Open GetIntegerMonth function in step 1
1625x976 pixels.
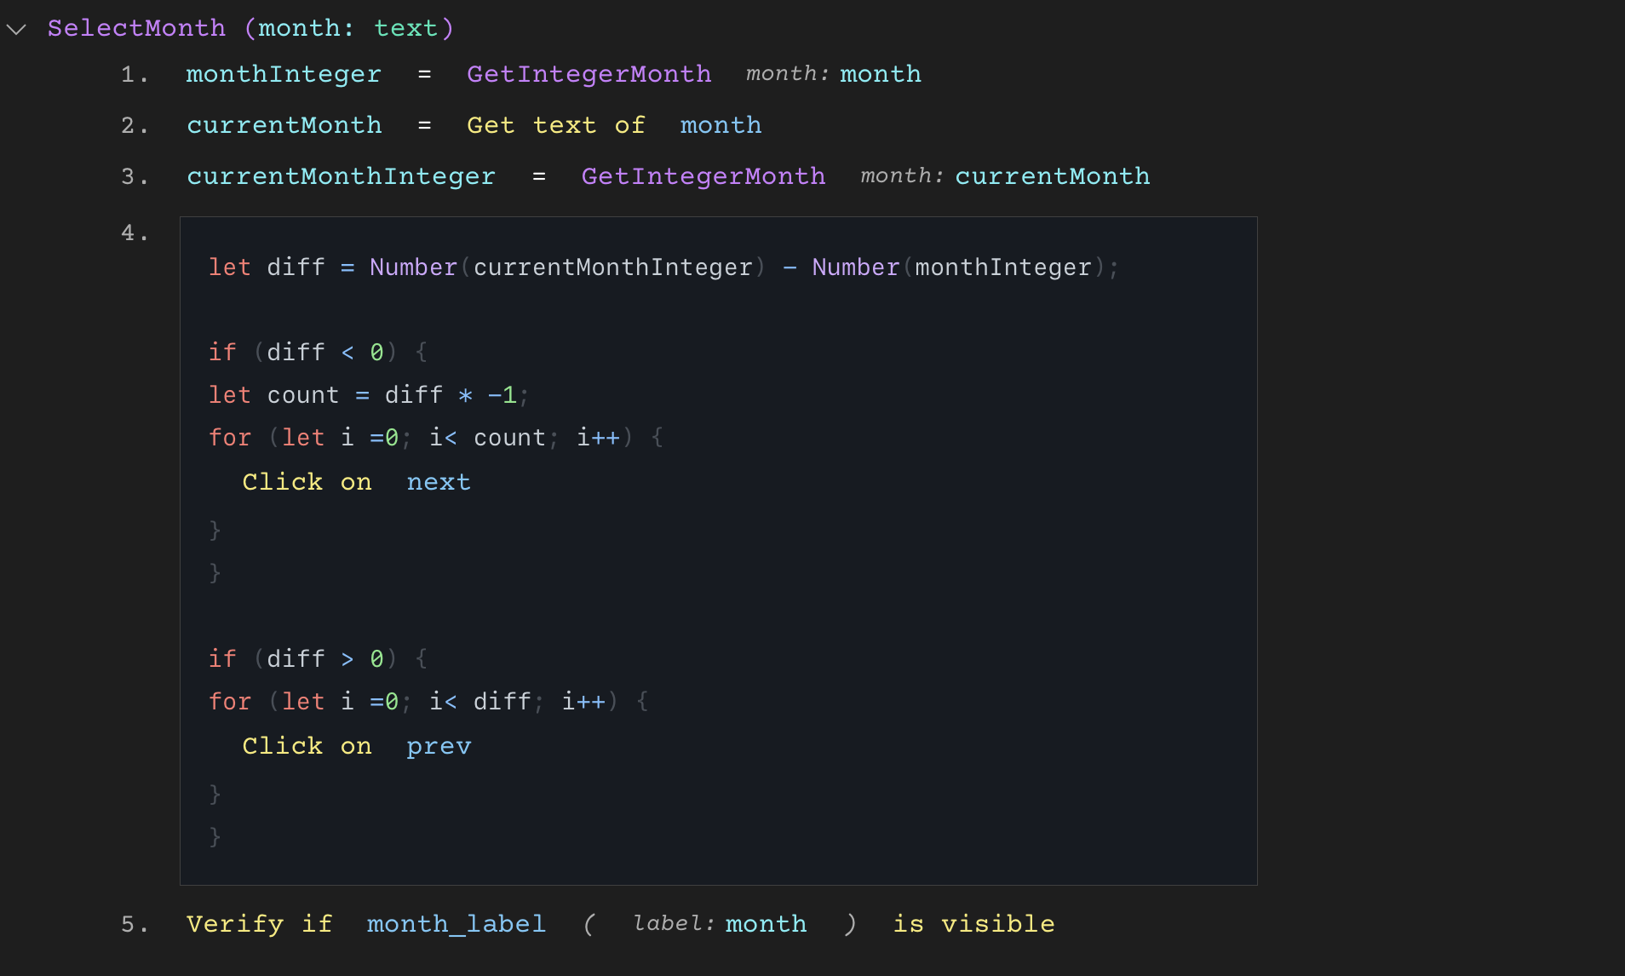pyautogui.click(x=589, y=75)
